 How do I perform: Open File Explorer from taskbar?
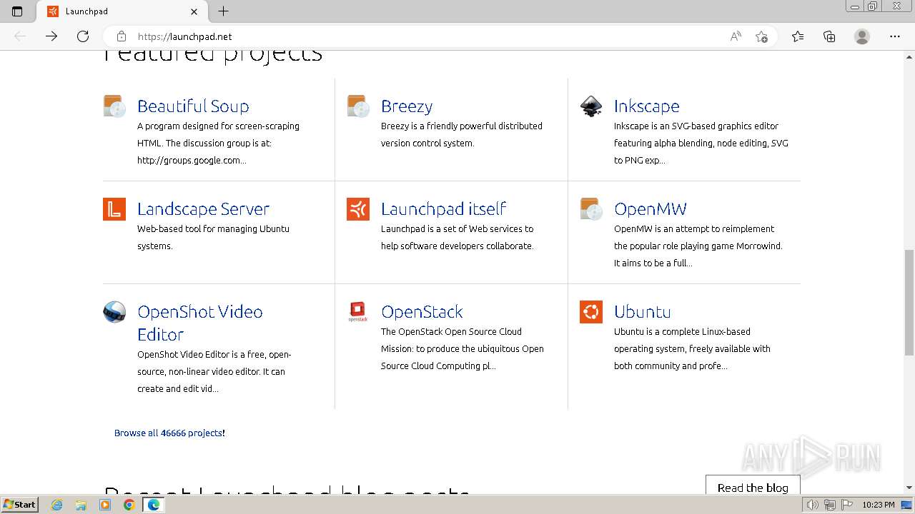[x=81, y=505]
